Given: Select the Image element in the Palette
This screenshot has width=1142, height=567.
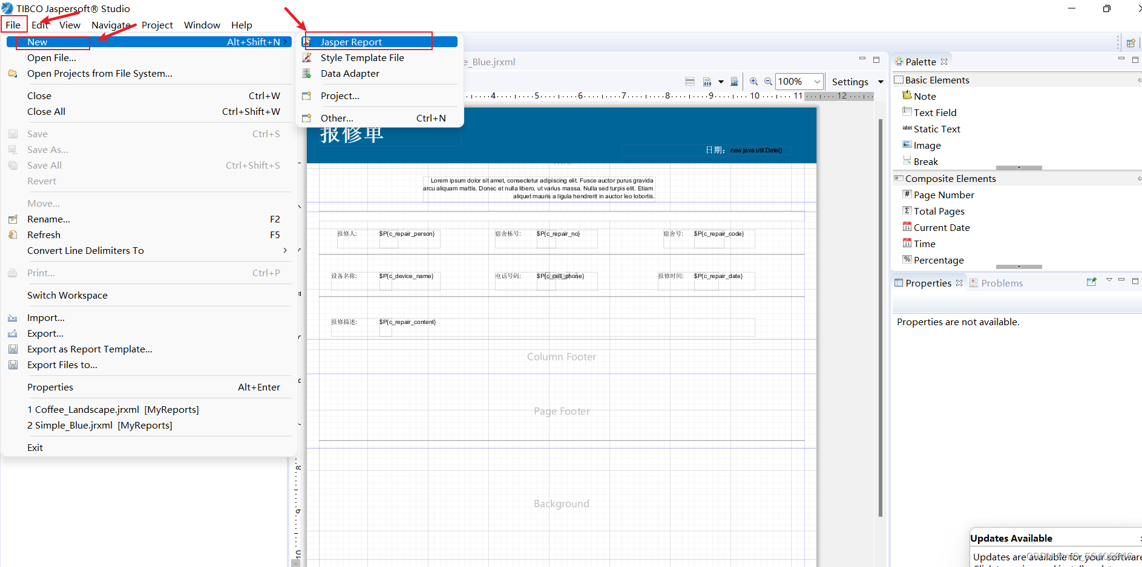Looking at the screenshot, I should pyautogui.click(x=927, y=145).
